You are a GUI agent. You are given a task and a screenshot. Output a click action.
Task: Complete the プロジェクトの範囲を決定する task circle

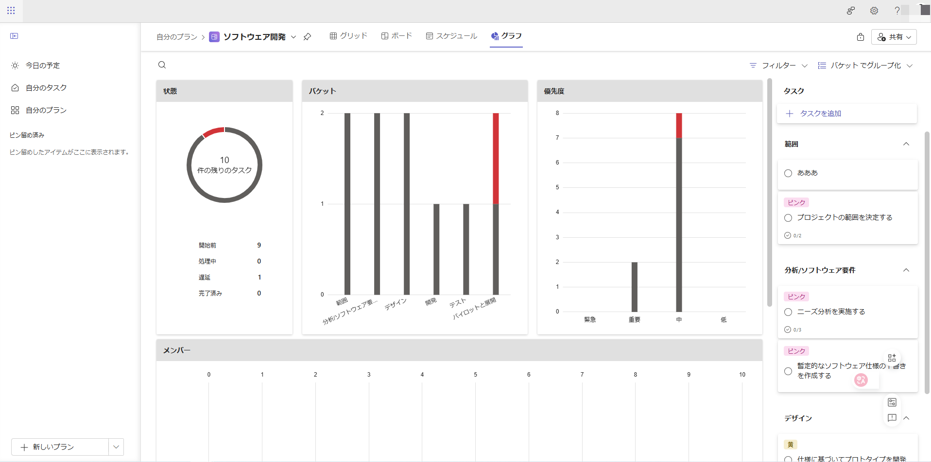[788, 218]
